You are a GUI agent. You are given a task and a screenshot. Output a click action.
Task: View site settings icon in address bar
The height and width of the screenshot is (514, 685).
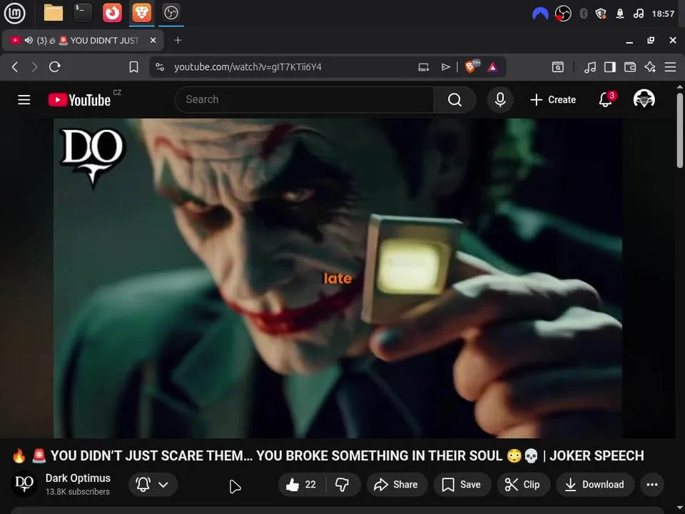tap(160, 67)
